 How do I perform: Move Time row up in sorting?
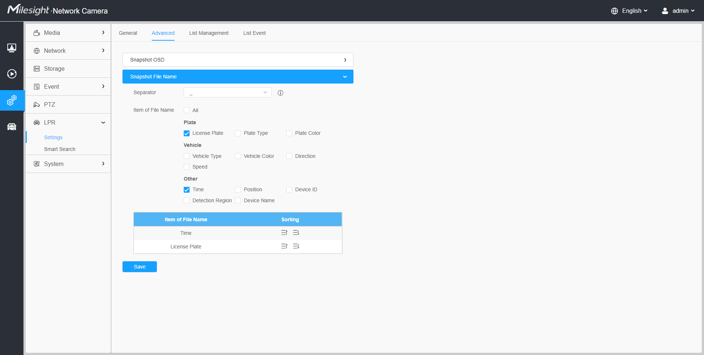click(x=284, y=233)
